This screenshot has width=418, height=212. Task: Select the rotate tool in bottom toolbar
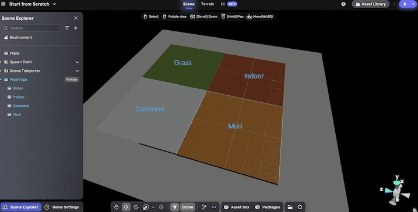tap(136, 207)
